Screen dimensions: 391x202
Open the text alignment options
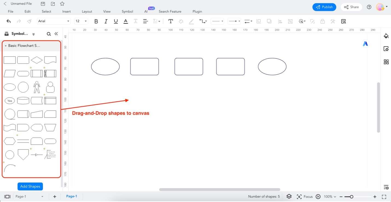coord(145,21)
